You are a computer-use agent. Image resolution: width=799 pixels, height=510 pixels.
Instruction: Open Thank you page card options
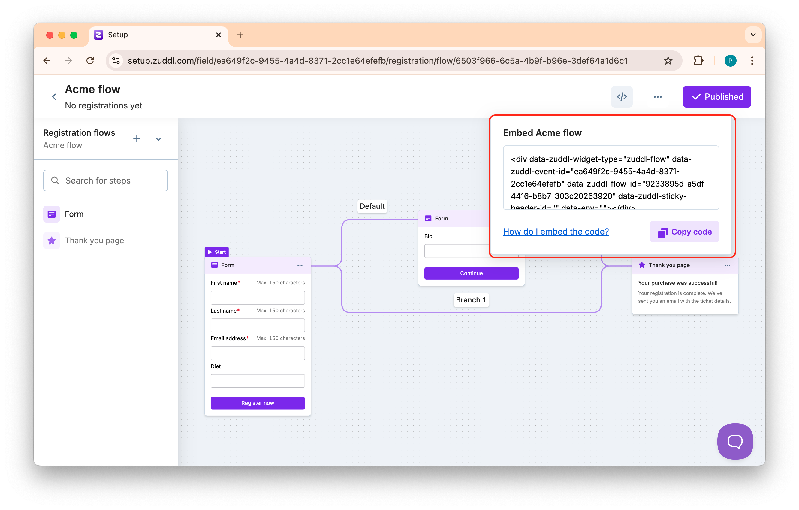click(727, 265)
